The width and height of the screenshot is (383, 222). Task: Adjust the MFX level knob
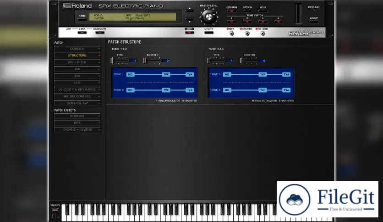231,33
